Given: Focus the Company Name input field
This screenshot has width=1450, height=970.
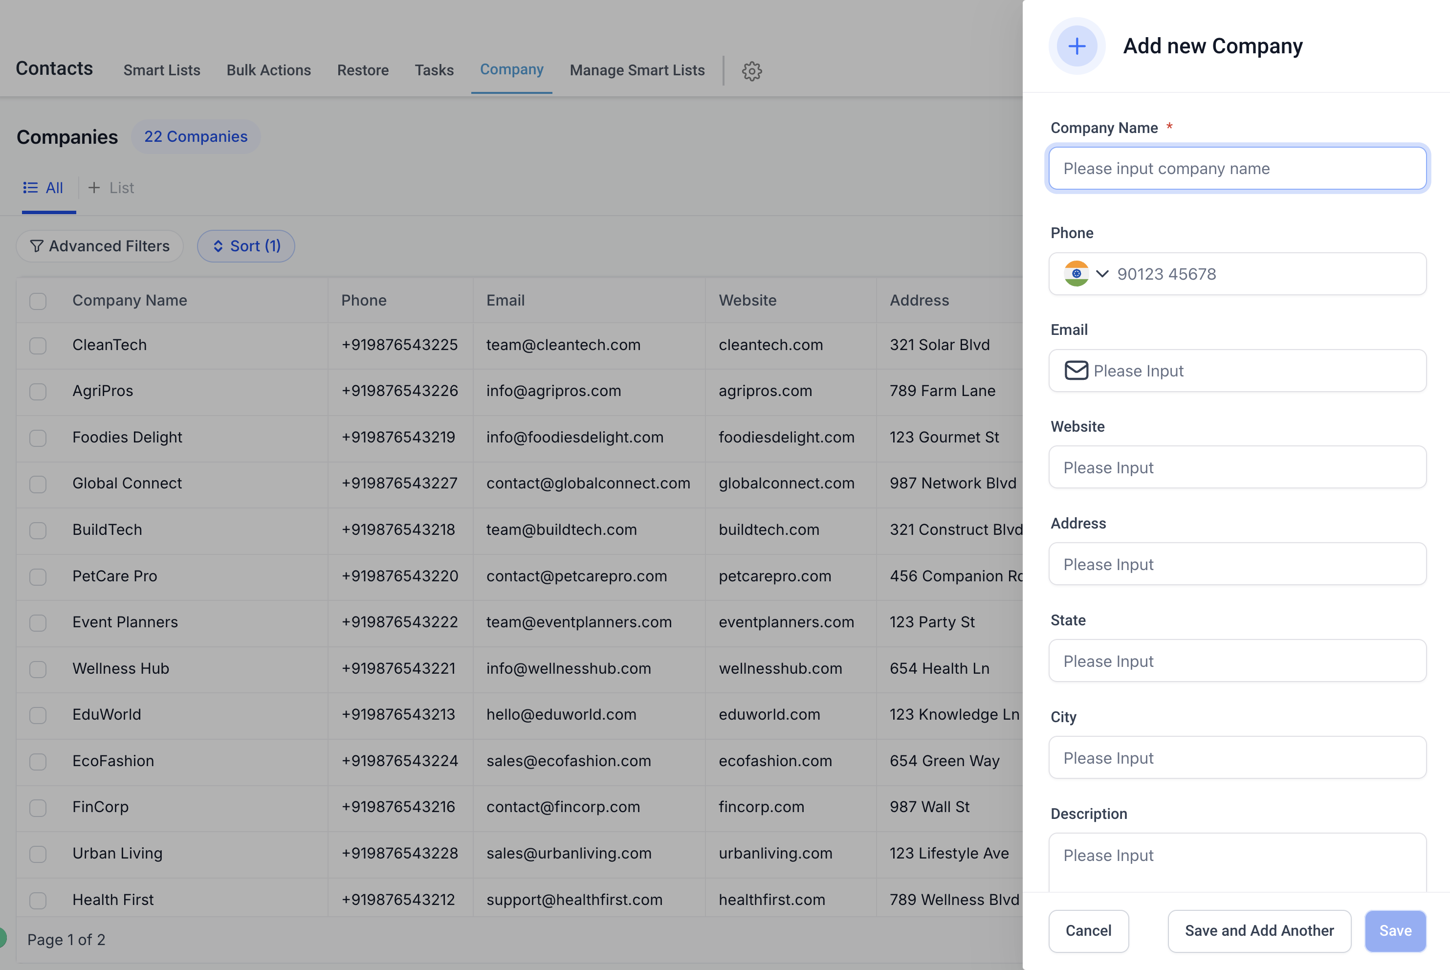Looking at the screenshot, I should (1237, 168).
